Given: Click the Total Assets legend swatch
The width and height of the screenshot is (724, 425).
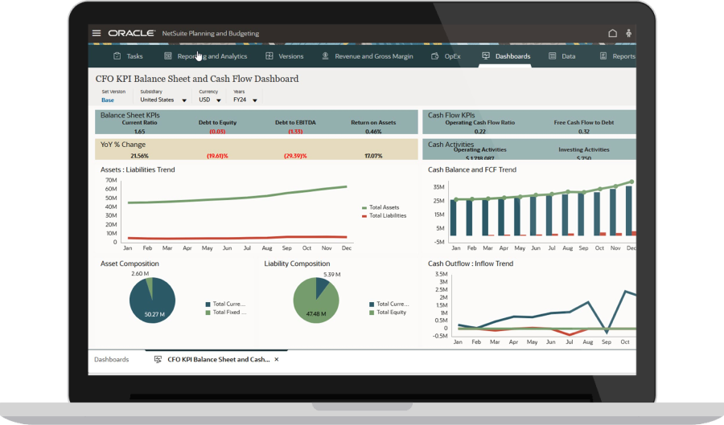Looking at the screenshot, I should click(x=364, y=207).
